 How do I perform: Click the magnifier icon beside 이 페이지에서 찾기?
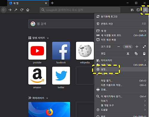coord(98,96)
